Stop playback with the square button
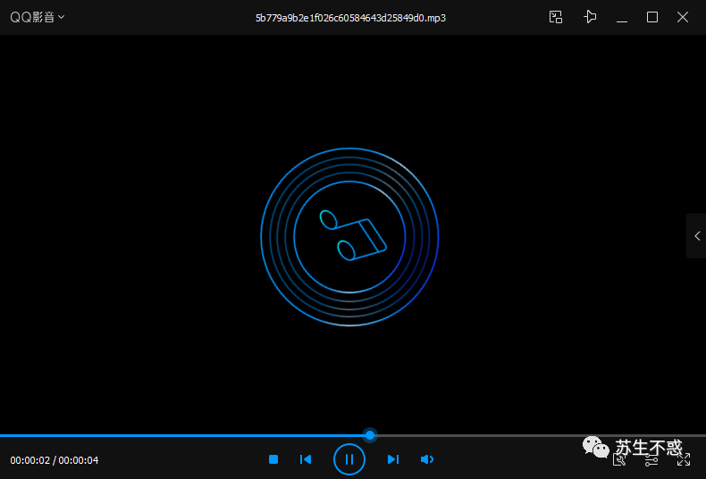Screen dimensions: 706x479 273,459
